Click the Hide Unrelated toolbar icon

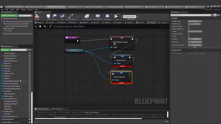71,16
